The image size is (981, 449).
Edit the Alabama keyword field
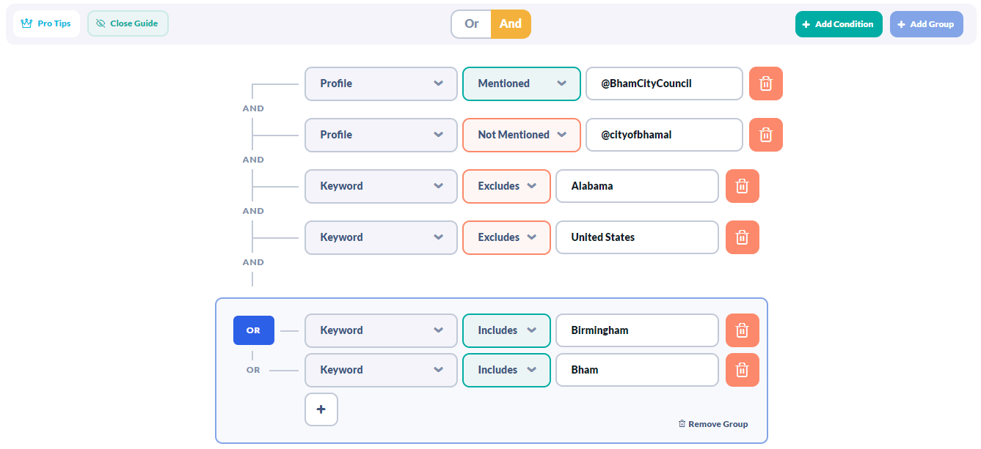637,186
